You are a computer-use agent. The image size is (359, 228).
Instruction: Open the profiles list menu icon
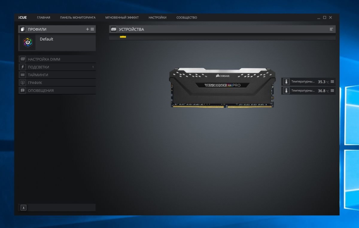pos(92,29)
